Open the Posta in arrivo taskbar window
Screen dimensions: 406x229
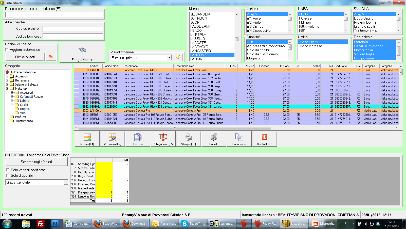pos(164,224)
